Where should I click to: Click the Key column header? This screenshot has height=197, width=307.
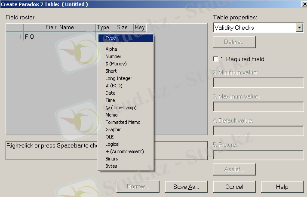(140, 28)
